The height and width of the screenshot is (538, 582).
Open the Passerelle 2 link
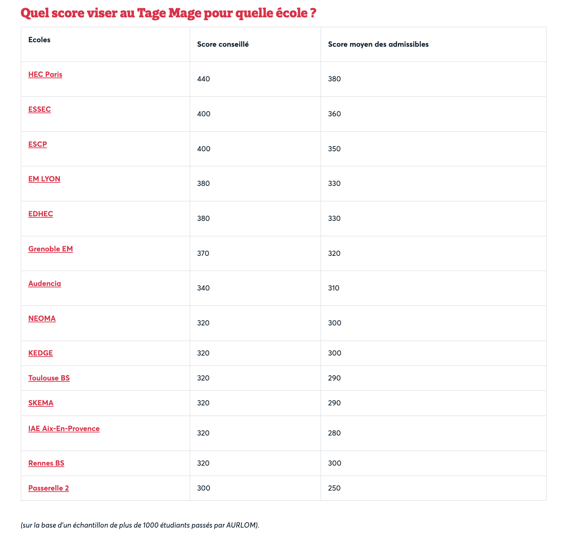point(48,488)
